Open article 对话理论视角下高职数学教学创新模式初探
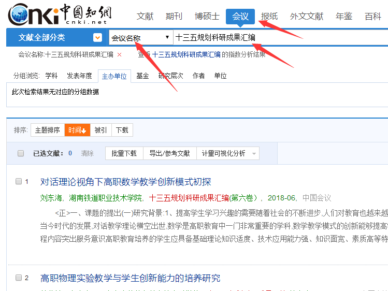The height and width of the screenshot is (291, 388). tap(126, 182)
